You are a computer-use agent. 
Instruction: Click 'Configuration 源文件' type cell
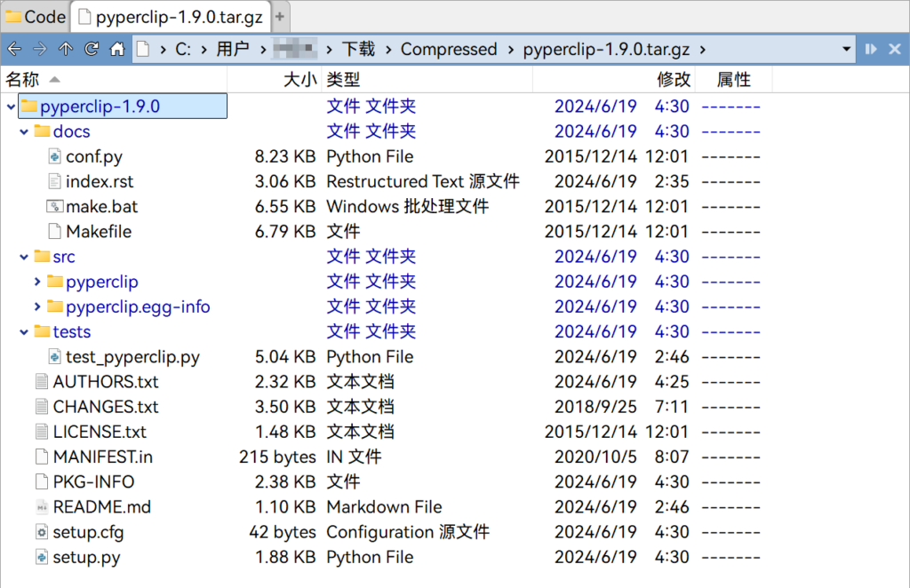point(408,532)
